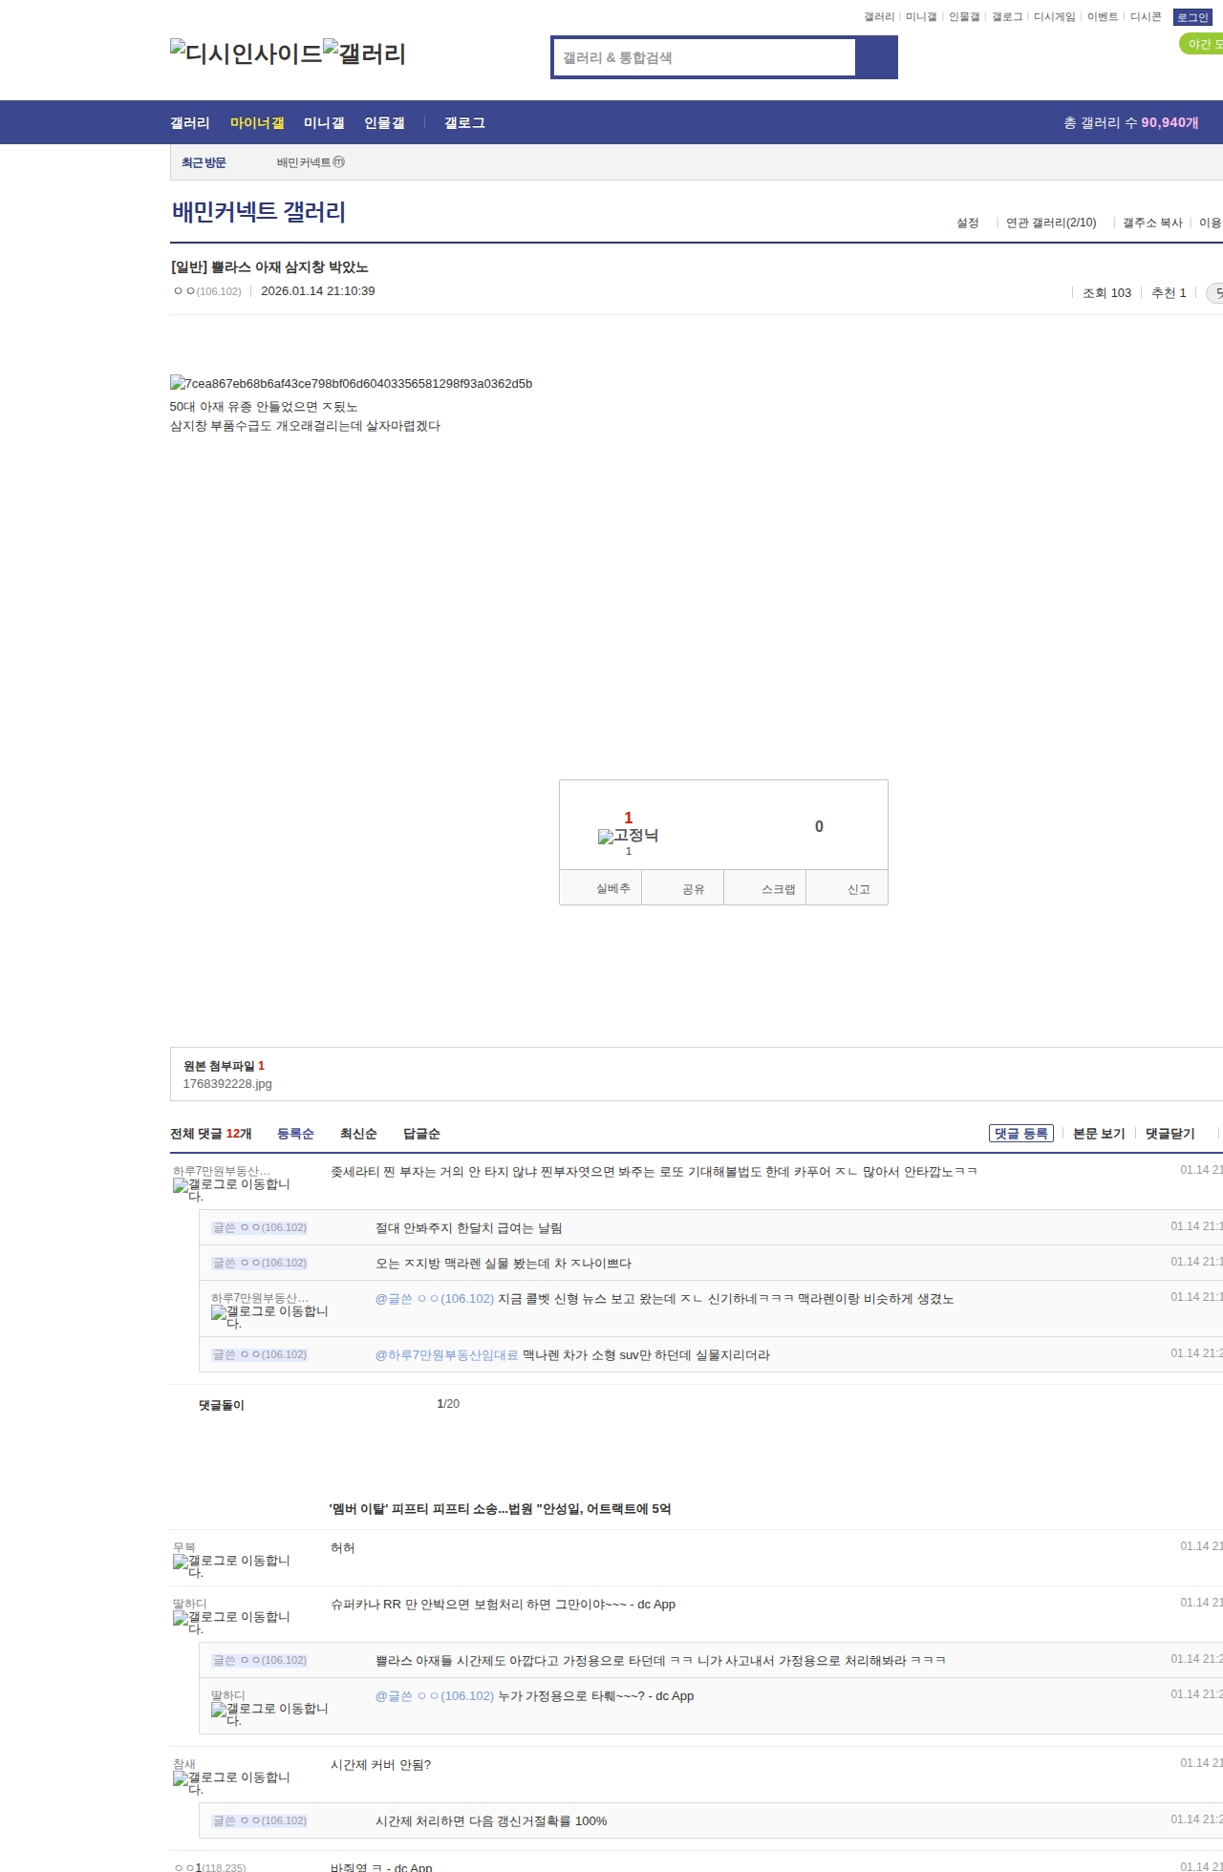The height and width of the screenshot is (1872, 1223).
Task: Open 디시게임 top link
Action: coord(1054,17)
